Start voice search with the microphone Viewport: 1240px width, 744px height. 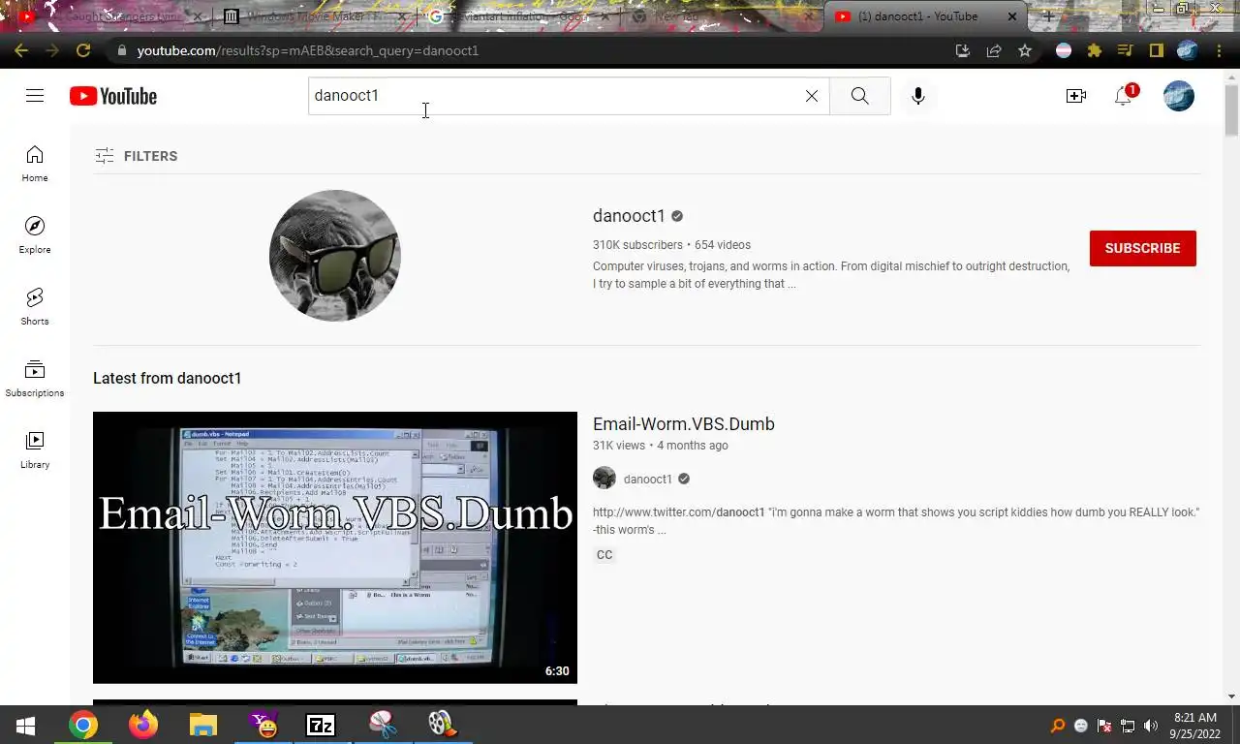pyautogui.click(x=918, y=96)
